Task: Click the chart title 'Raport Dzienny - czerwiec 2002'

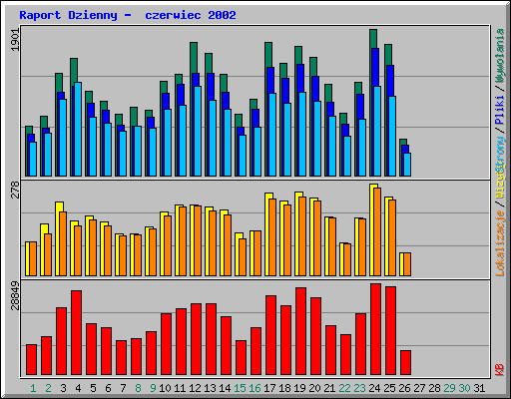Action: [128, 15]
